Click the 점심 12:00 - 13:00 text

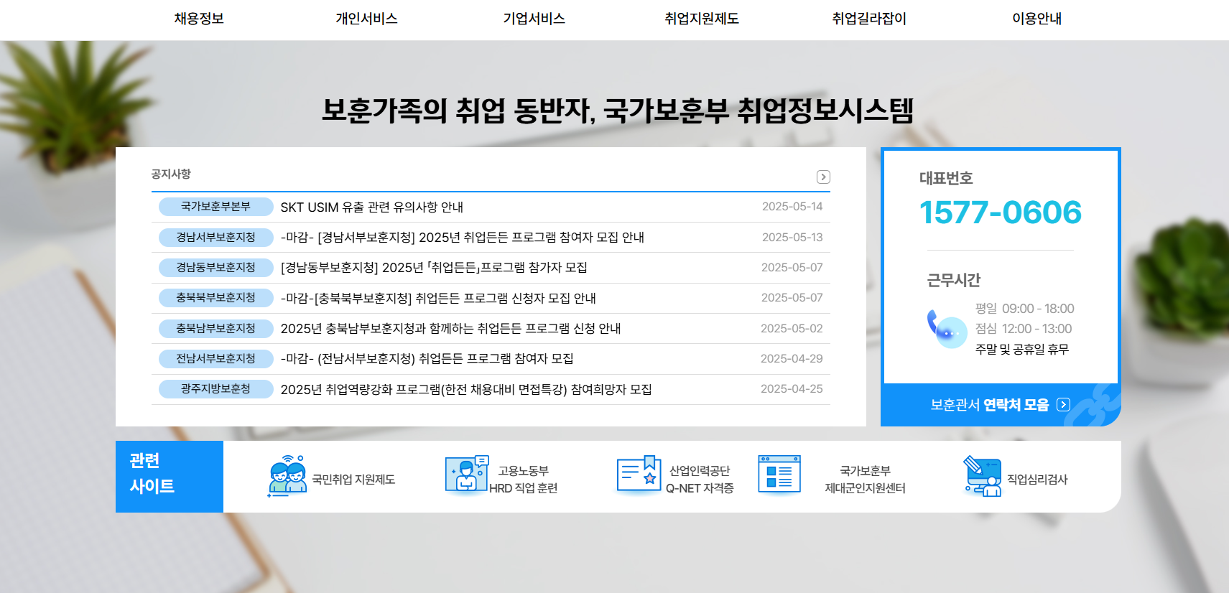1023,329
